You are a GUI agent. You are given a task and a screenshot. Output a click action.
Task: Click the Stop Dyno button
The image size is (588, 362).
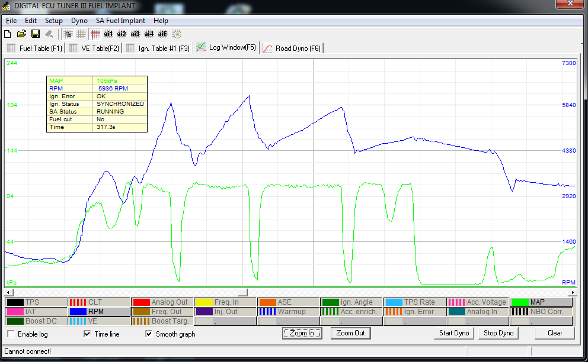pos(498,333)
